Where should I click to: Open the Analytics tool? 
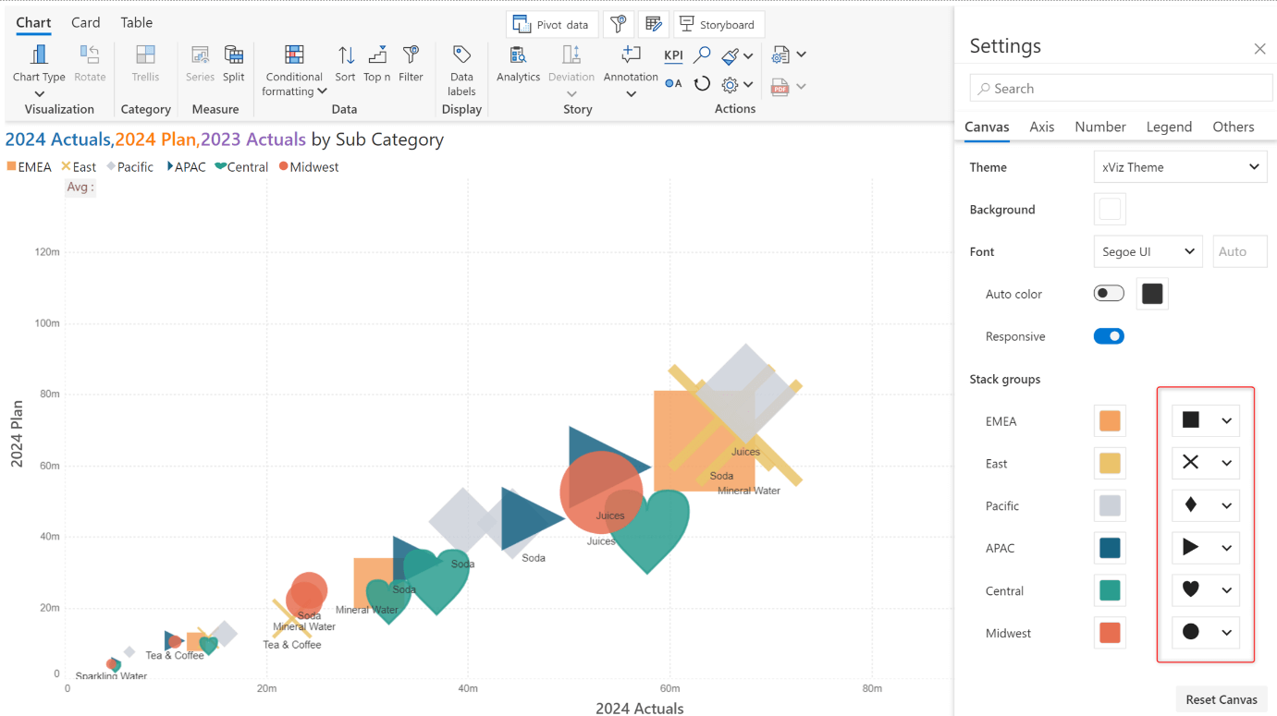click(x=518, y=64)
